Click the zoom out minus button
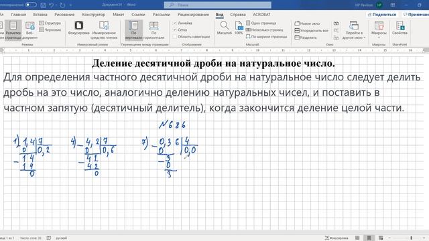 click(x=390, y=238)
